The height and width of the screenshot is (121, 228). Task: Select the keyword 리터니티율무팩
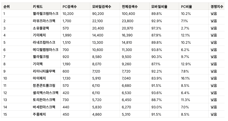tap(44, 71)
